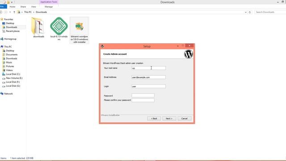The image size is (286, 161).
Task: Minimize the Setup dialog
Action: tap(178, 46)
